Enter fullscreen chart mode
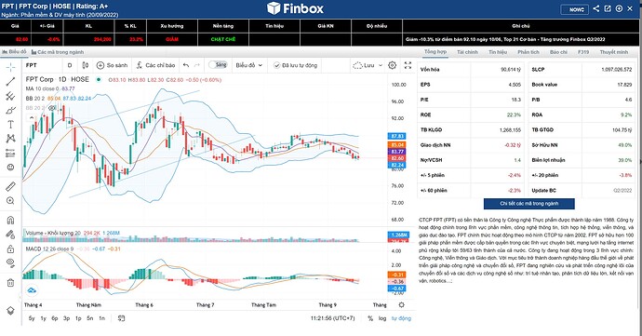 (408, 65)
